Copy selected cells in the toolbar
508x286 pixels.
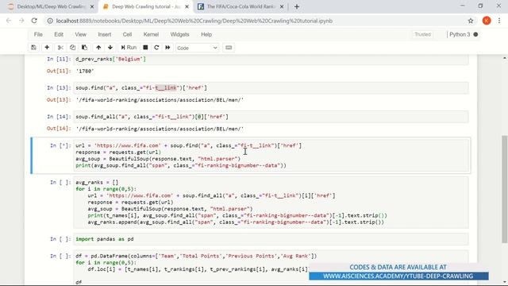72,48
